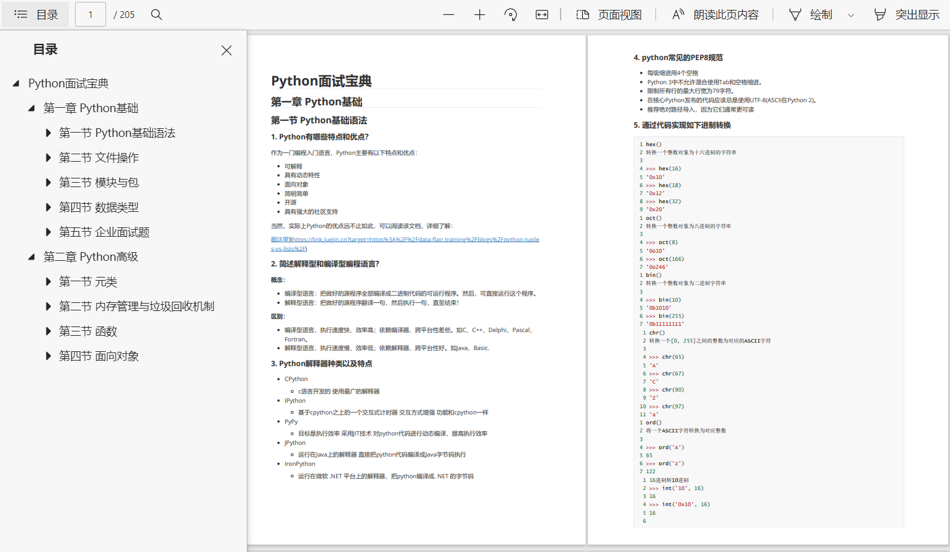
Task: Expand 第四节 数据类型 arrow
Action: point(48,207)
